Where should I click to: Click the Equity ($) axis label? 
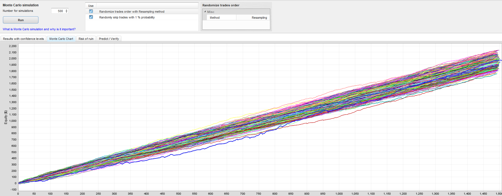click(6, 117)
